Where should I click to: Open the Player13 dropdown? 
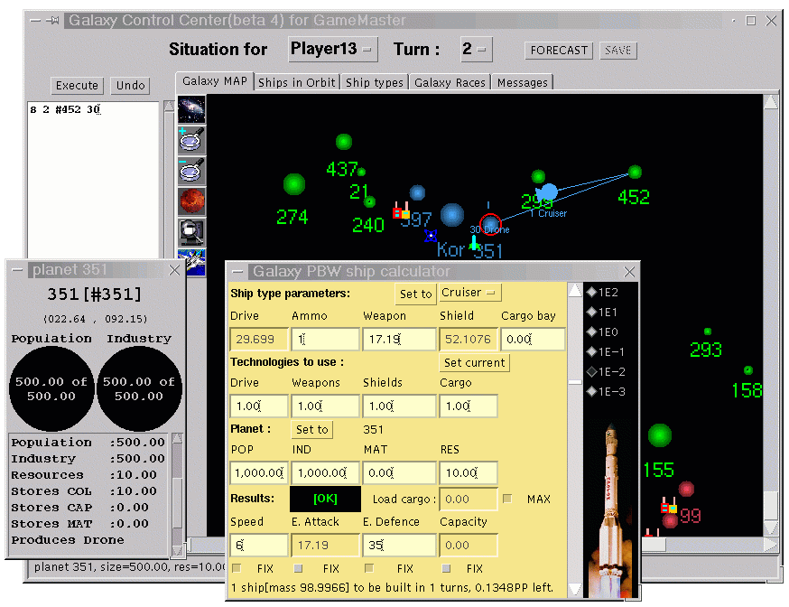pyautogui.click(x=332, y=50)
